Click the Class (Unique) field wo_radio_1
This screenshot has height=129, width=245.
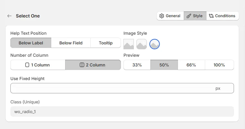pyautogui.click(x=122, y=111)
